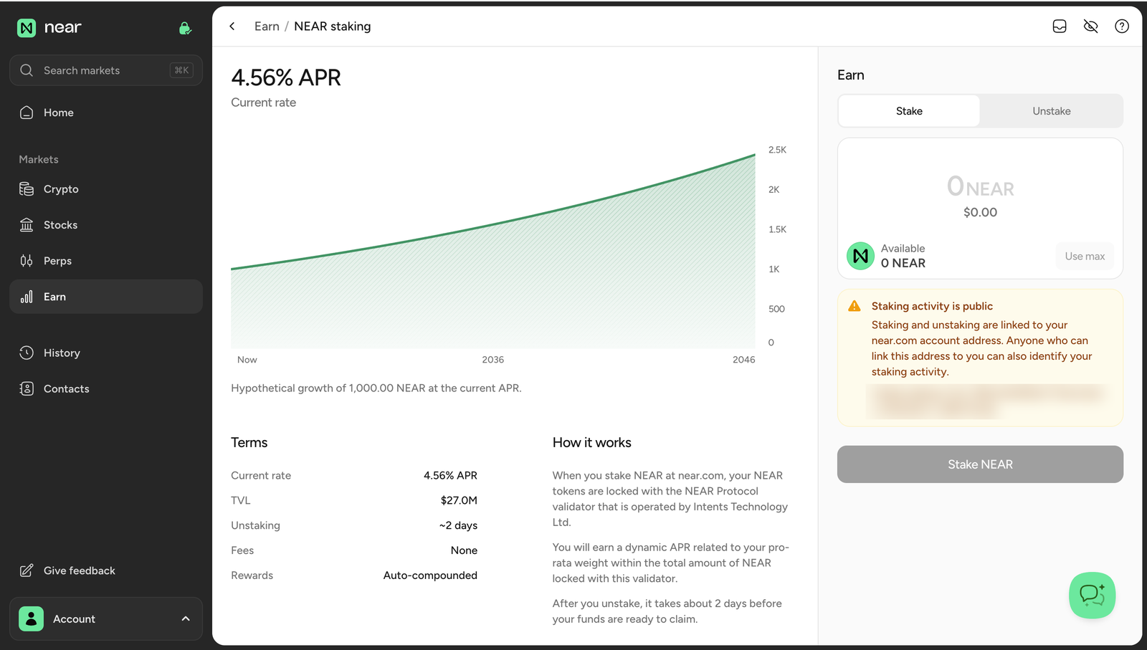Click the Stake NEAR button
1147x650 pixels.
pyautogui.click(x=980, y=464)
